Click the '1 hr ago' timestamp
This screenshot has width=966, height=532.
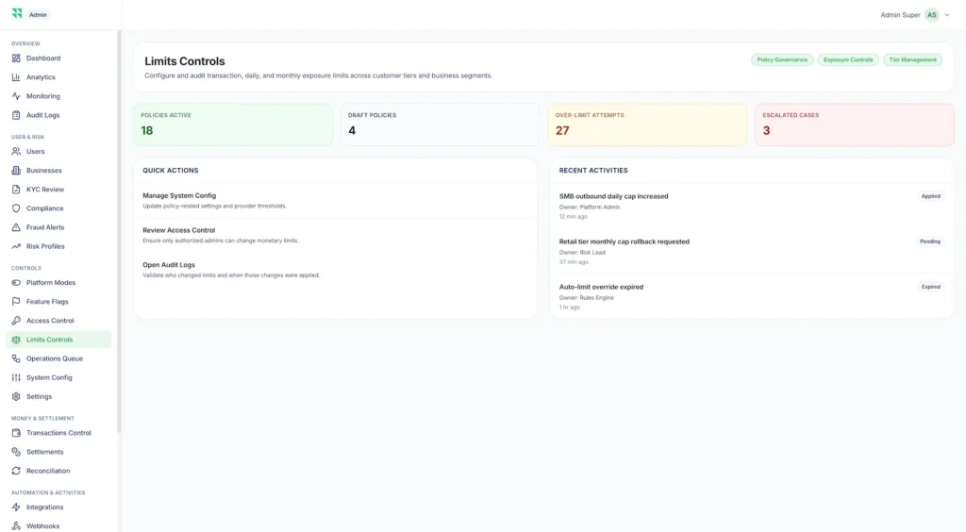(569, 308)
